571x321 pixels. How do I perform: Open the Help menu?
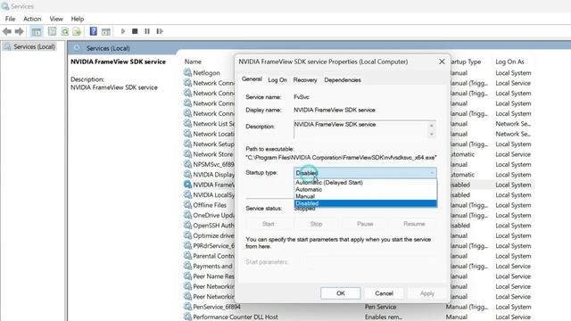click(78, 19)
